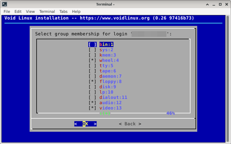Close the Terminal window
231x144 pixels.
pos(227,4)
